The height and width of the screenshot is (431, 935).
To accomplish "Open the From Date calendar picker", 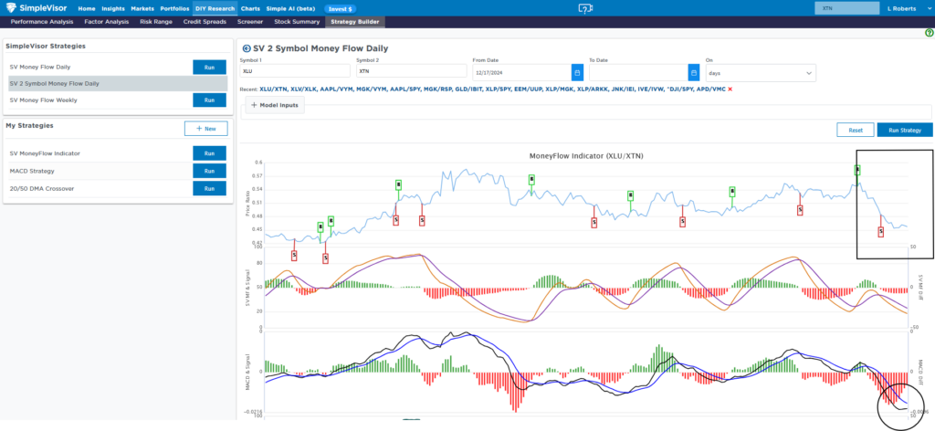I will pos(576,71).
